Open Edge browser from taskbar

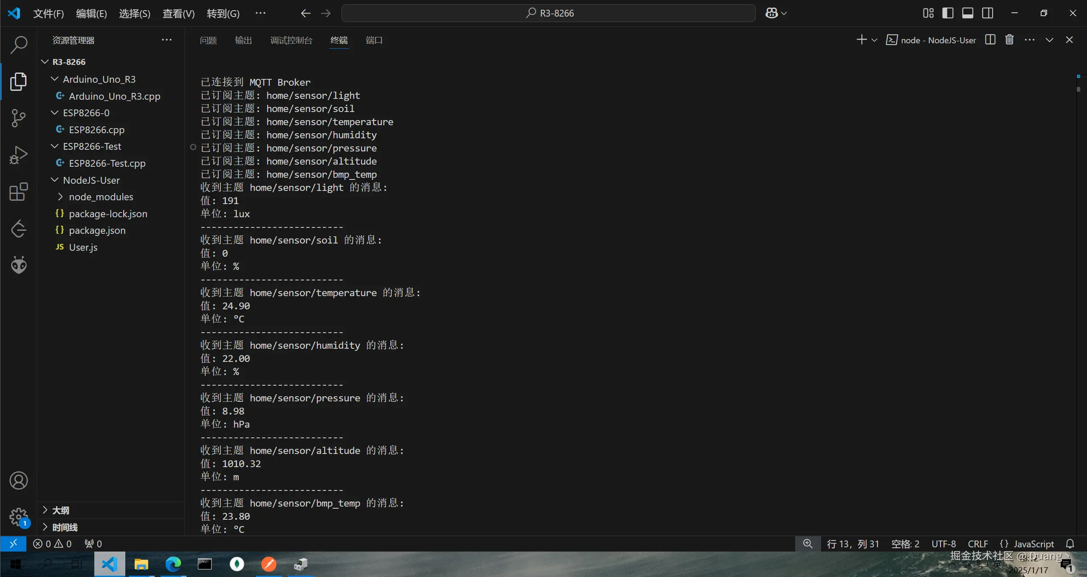(x=173, y=564)
